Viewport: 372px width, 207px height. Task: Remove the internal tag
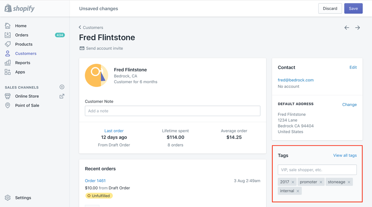tap(298, 191)
